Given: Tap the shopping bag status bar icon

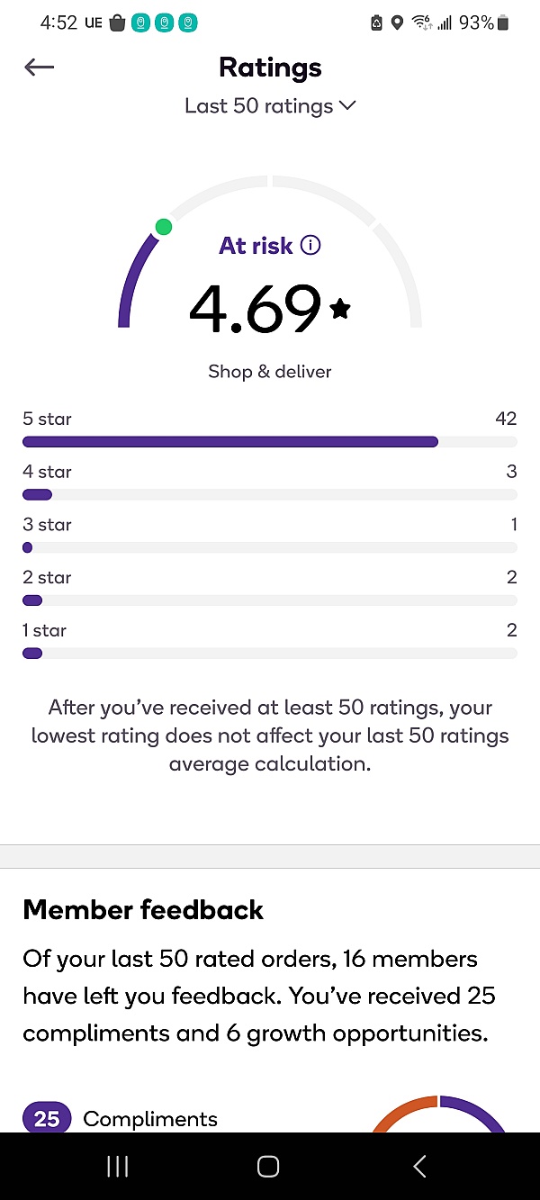Looking at the screenshot, I should pyautogui.click(x=117, y=23).
